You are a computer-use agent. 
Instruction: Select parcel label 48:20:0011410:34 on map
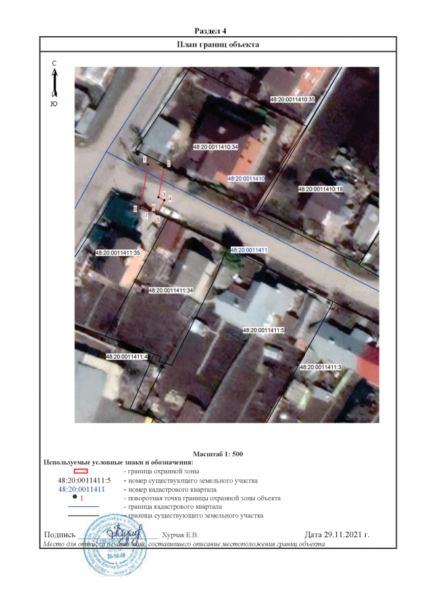[215, 147]
